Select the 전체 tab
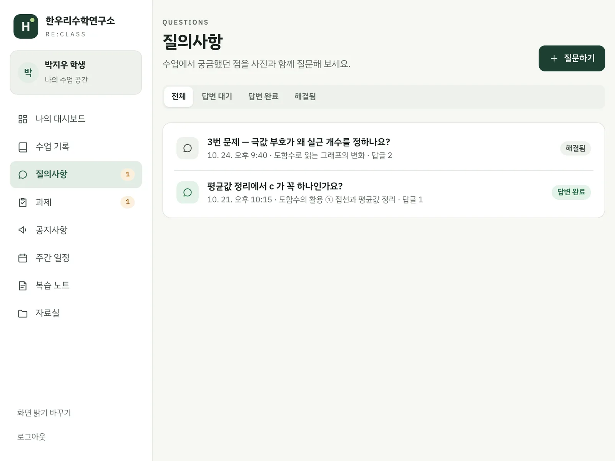The height and width of the screenshot is (461, 615). pos(178,96)
